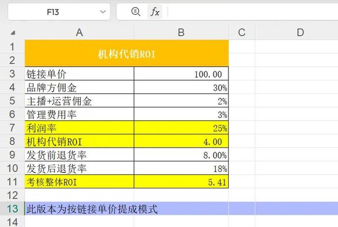Click yellow cell 利润率
338x227 pixels.
(x=79, y=128)
